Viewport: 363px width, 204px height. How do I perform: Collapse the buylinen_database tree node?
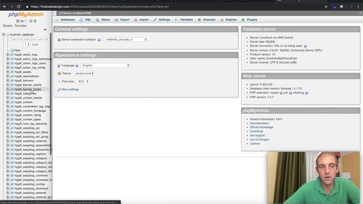3,35
